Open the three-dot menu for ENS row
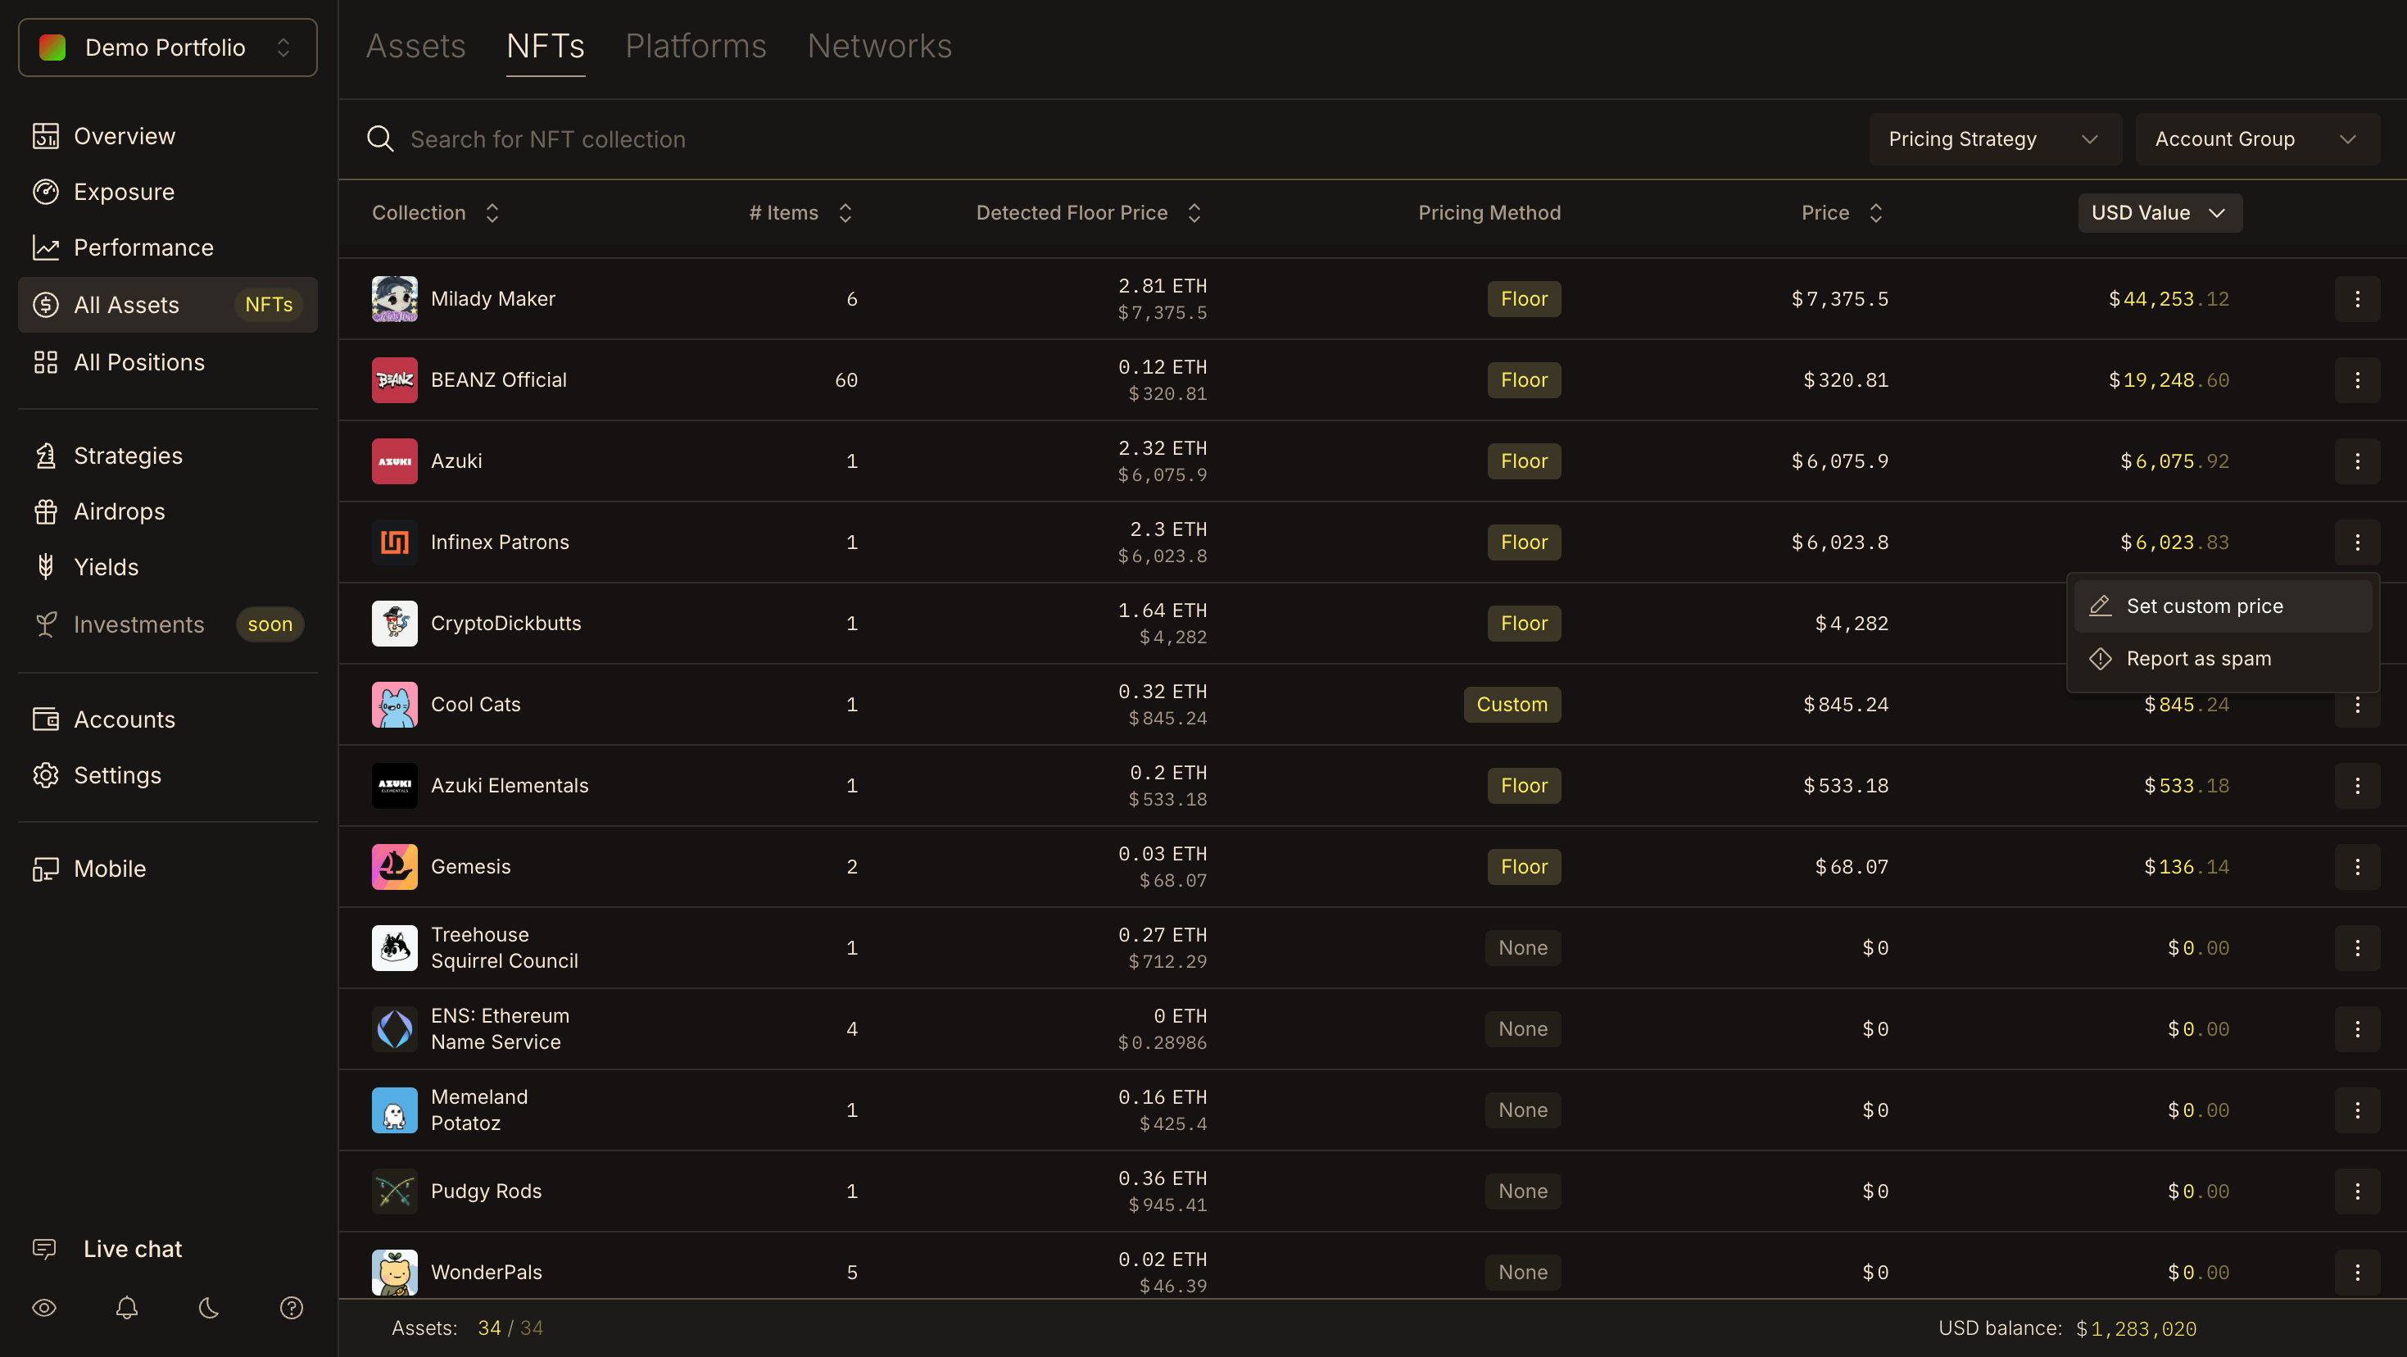The width and height of the screenshot is (2407, 1357). (2356, 1029)
